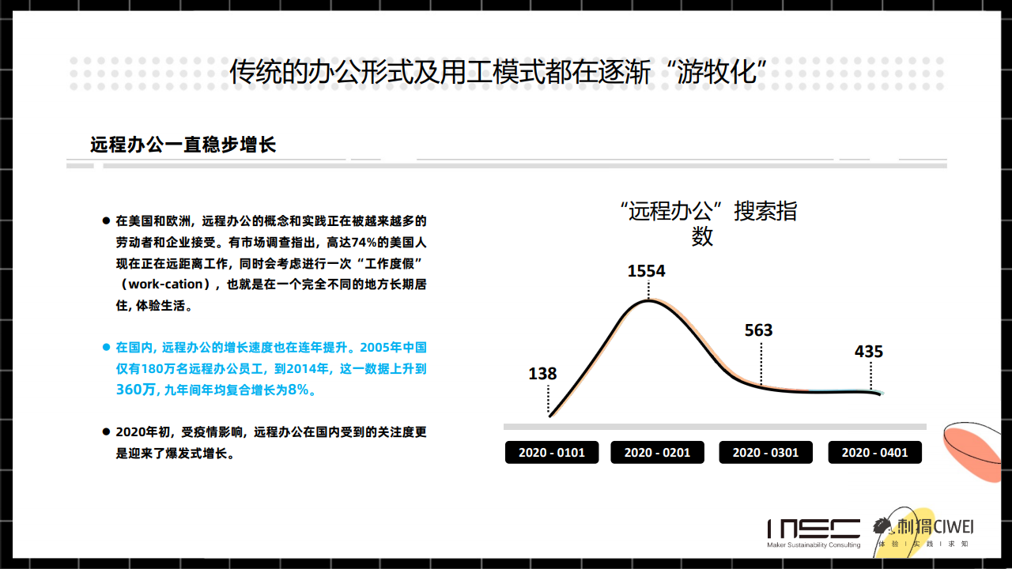Select the 2020 - 0401 date label
The image size is (1012, 569).
874,453
